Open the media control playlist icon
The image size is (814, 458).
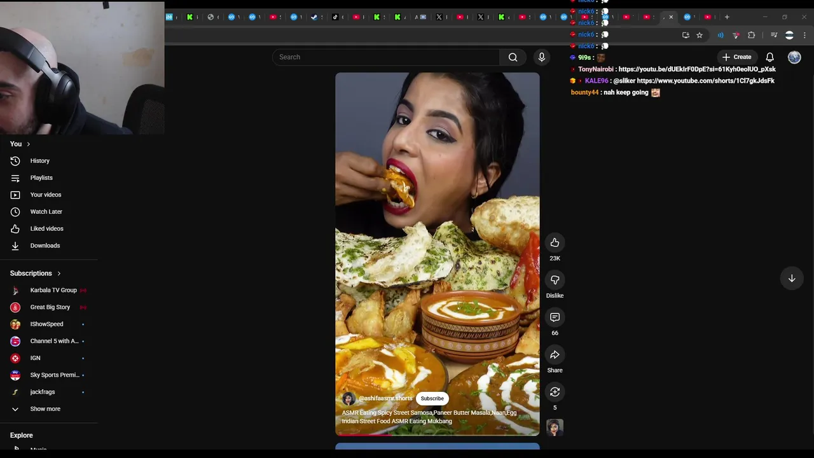774,35
